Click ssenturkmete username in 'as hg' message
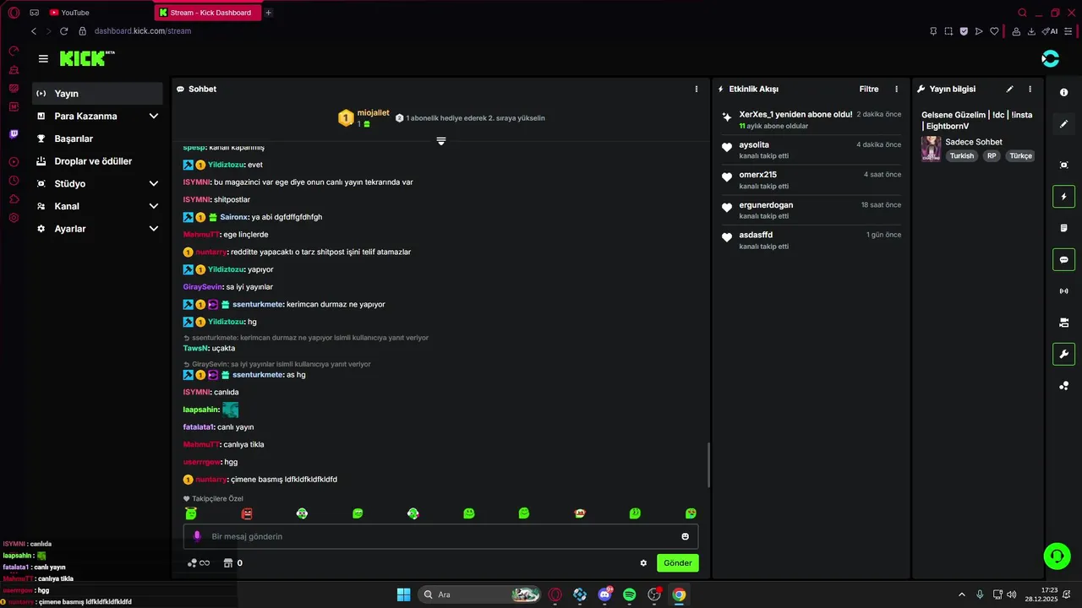This screenshot has height=608, width=1082. (258, 375)
